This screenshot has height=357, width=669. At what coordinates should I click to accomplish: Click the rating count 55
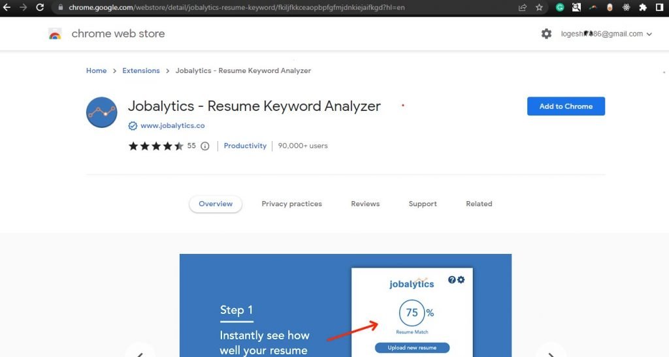[x=191, y=146]
